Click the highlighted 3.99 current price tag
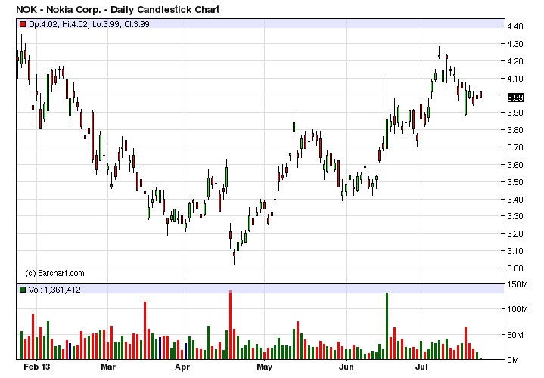Image resolution: width=544 pixels, height=378 pixels. coord(515,98)
